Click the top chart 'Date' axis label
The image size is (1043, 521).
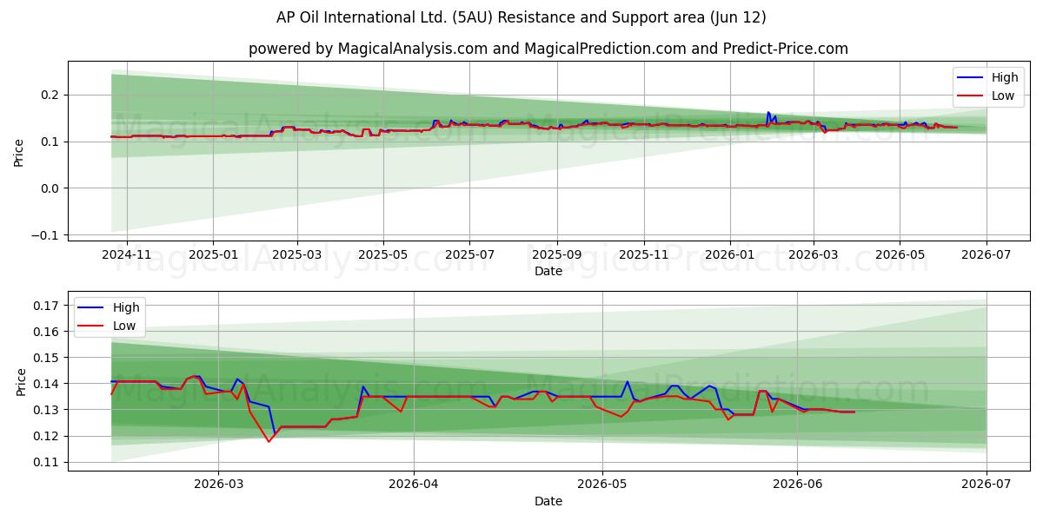click(x=548, y=271)
